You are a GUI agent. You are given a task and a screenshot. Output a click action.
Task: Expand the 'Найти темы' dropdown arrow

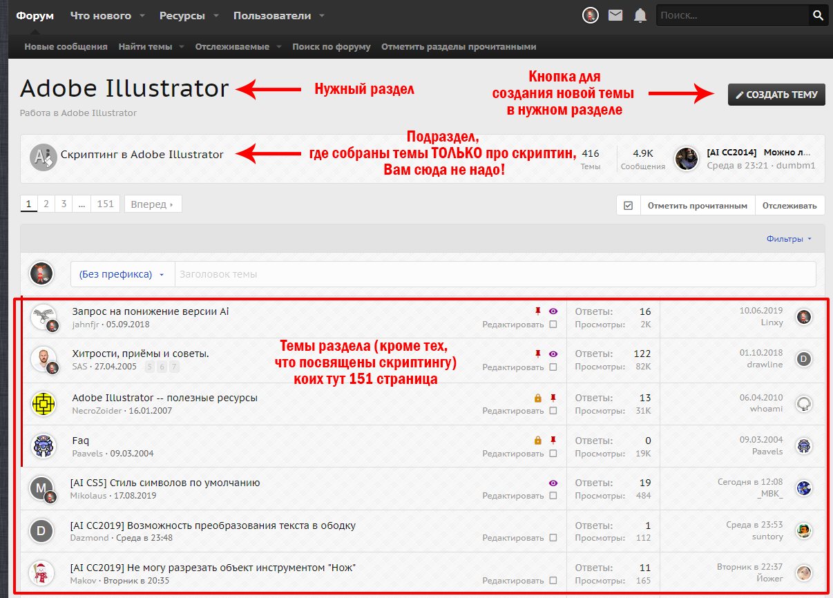(x=181, y=47)
